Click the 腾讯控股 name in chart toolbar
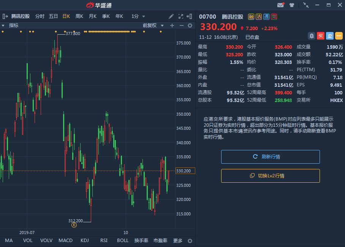The image size is (345, 247). pos(21,16)
